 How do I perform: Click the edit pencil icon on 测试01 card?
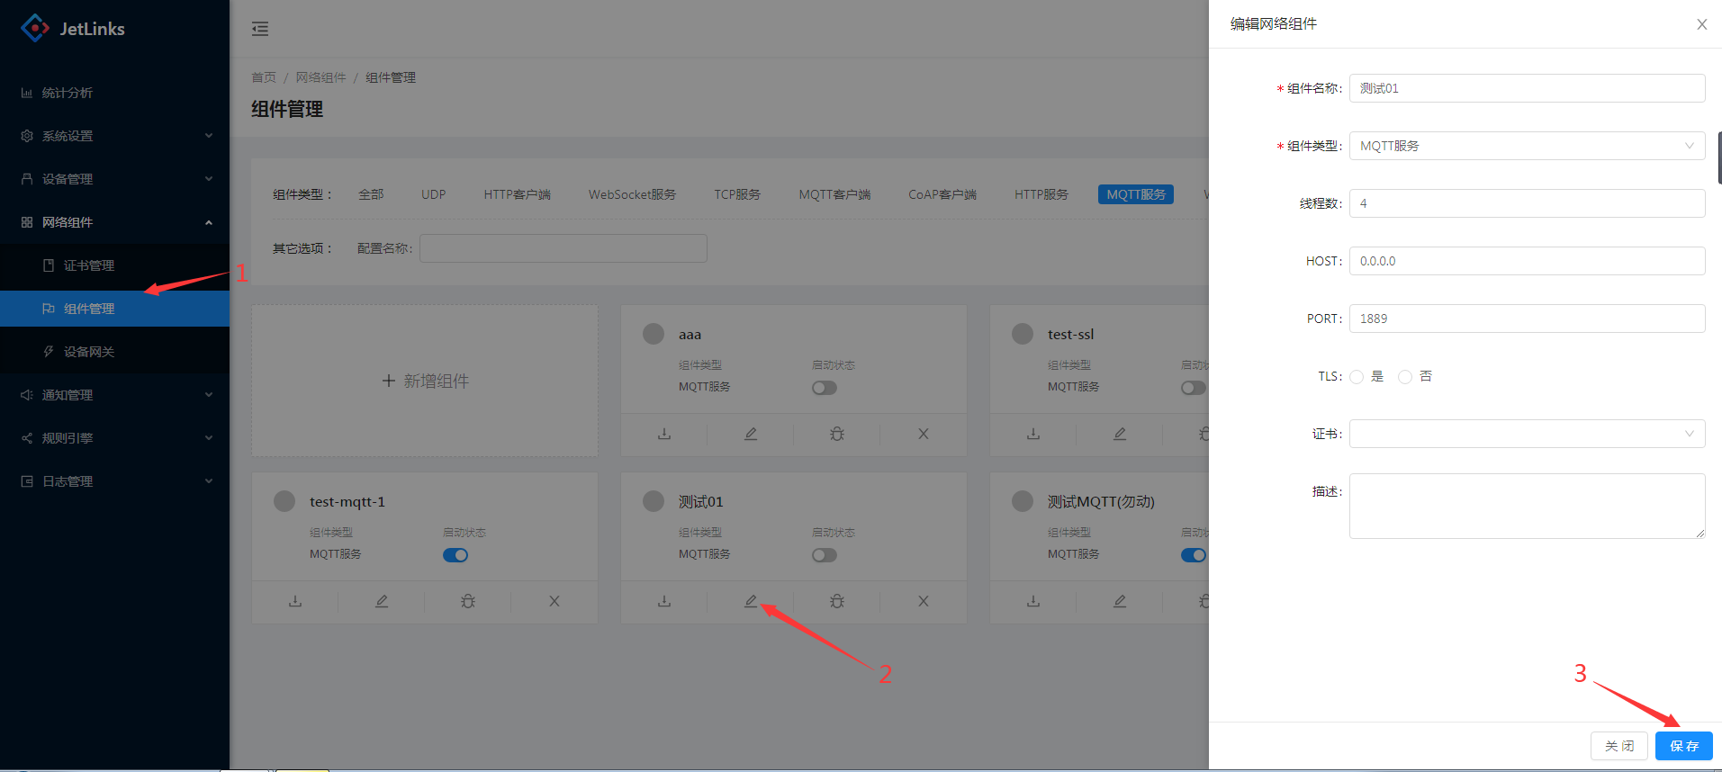[x=750, y=601]
